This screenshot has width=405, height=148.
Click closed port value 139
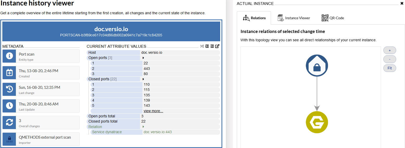147,100
